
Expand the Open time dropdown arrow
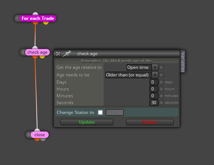click(155, 67)
